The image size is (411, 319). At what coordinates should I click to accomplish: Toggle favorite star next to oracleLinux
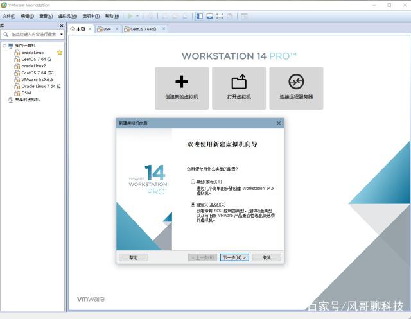coord(60,53)
